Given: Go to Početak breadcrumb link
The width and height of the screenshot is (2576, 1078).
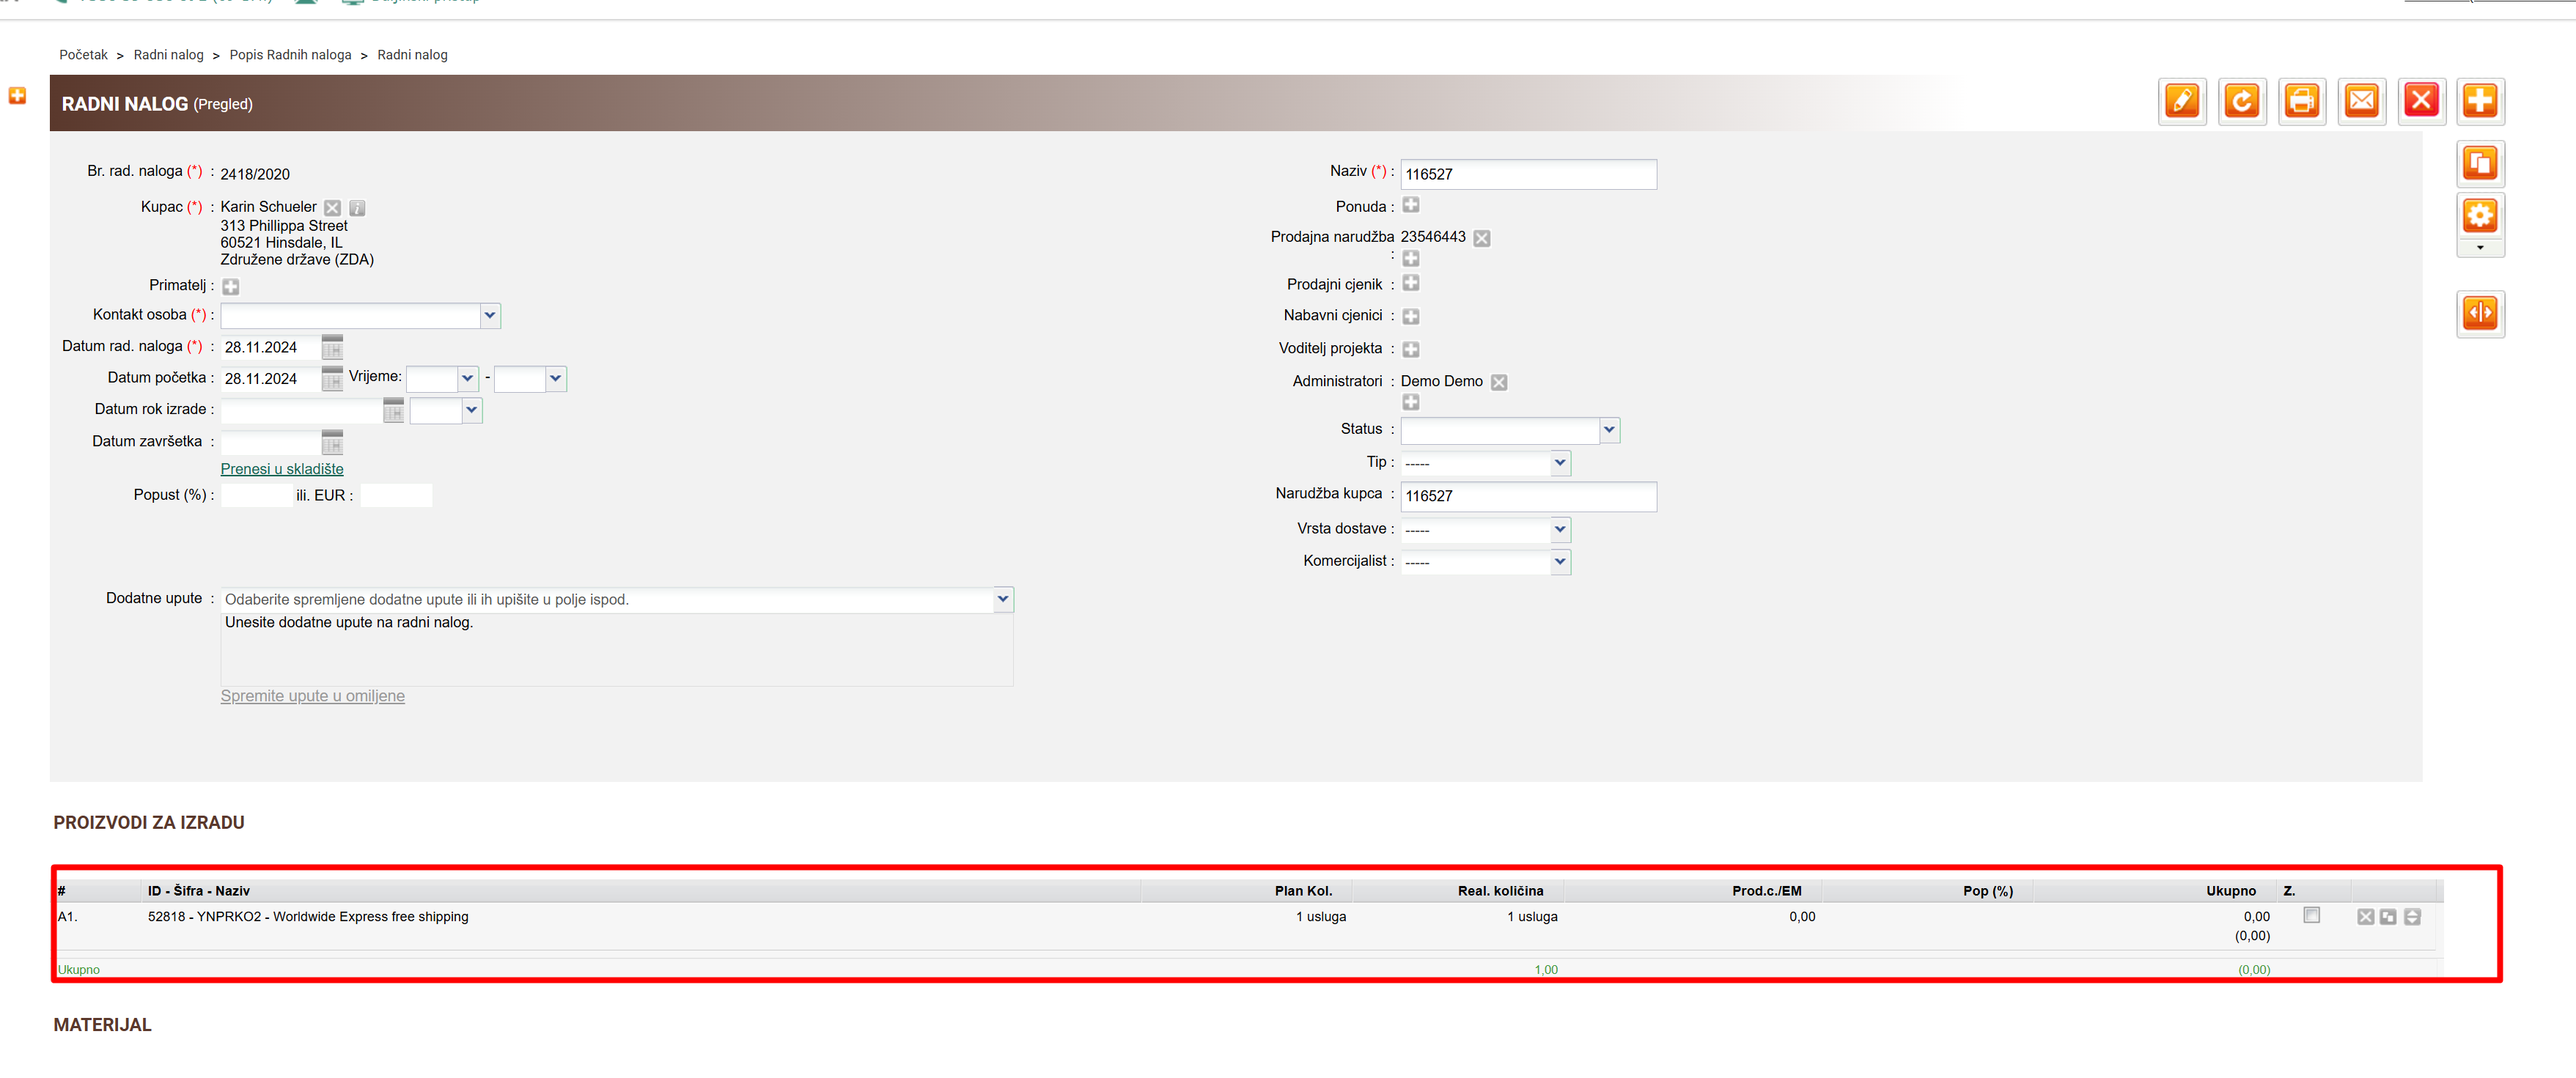Looking at the screenshot, I should (x=83, y=55).
